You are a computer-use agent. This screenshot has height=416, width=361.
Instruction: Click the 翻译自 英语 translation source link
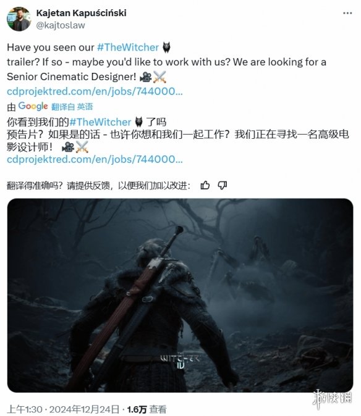(72, 107)
